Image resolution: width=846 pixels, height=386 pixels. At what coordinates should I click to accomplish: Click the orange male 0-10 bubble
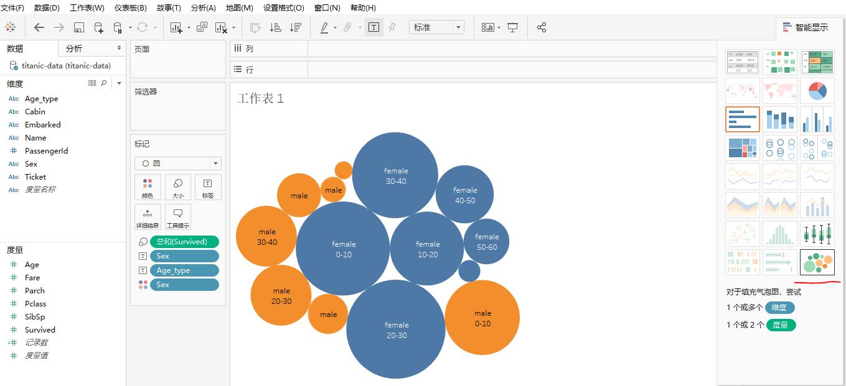482,318
